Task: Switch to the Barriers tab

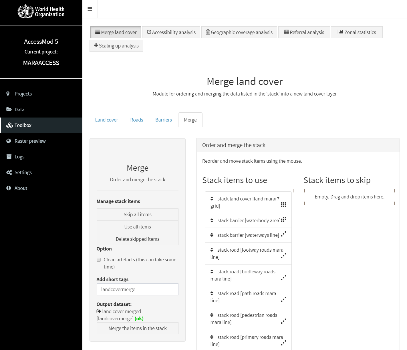Action: click(163, 120)
